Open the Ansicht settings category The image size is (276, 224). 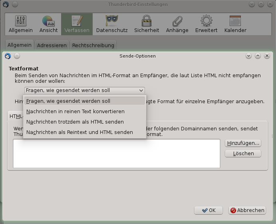click(x=48, y=24)
